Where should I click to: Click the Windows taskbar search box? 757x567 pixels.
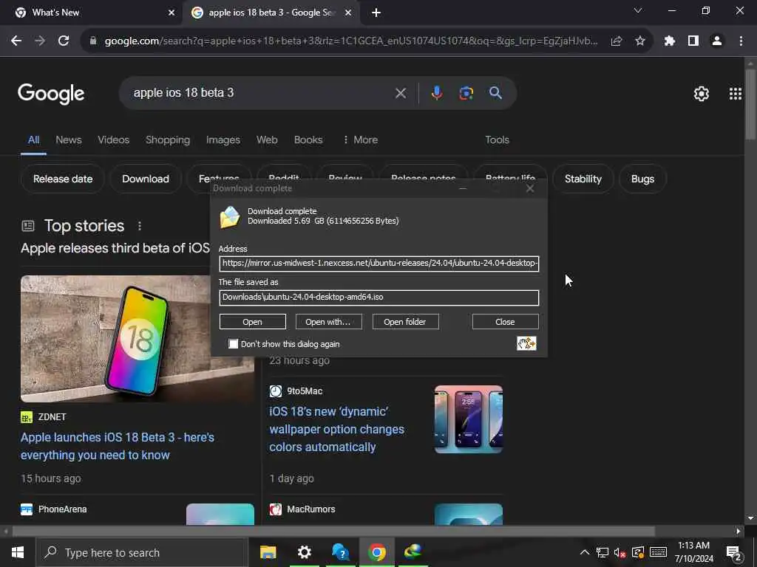click(143, 552)
